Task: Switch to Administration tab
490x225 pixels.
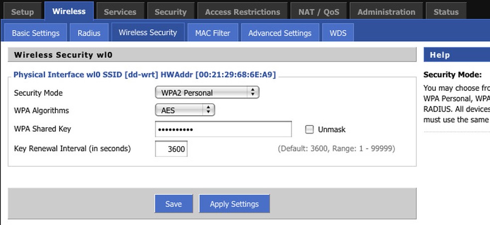Action: pos(386,12)
